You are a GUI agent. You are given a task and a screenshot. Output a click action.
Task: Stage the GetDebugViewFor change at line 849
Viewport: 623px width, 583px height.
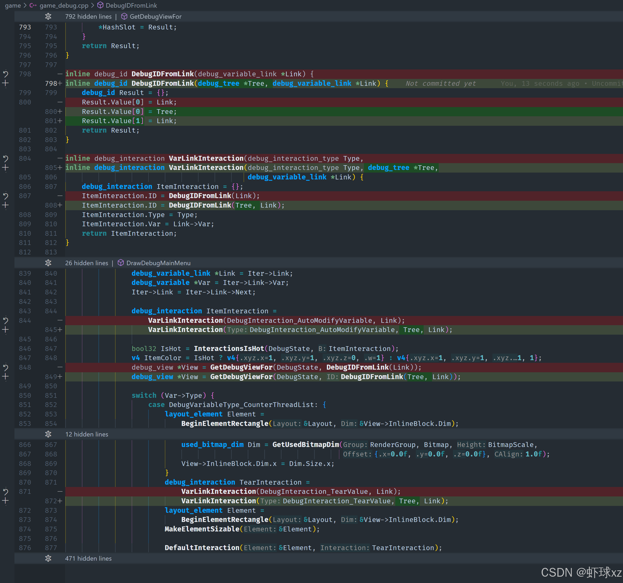point(5,377)
